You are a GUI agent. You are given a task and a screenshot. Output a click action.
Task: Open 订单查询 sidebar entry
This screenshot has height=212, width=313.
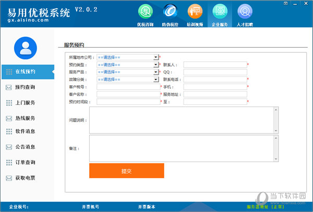pos(25,163)
